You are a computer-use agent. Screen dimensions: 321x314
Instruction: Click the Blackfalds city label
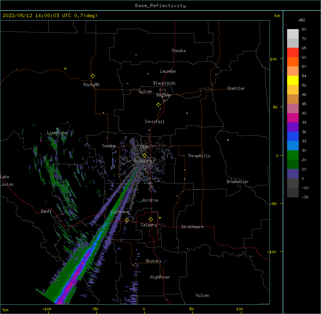(x=164, y=83)
